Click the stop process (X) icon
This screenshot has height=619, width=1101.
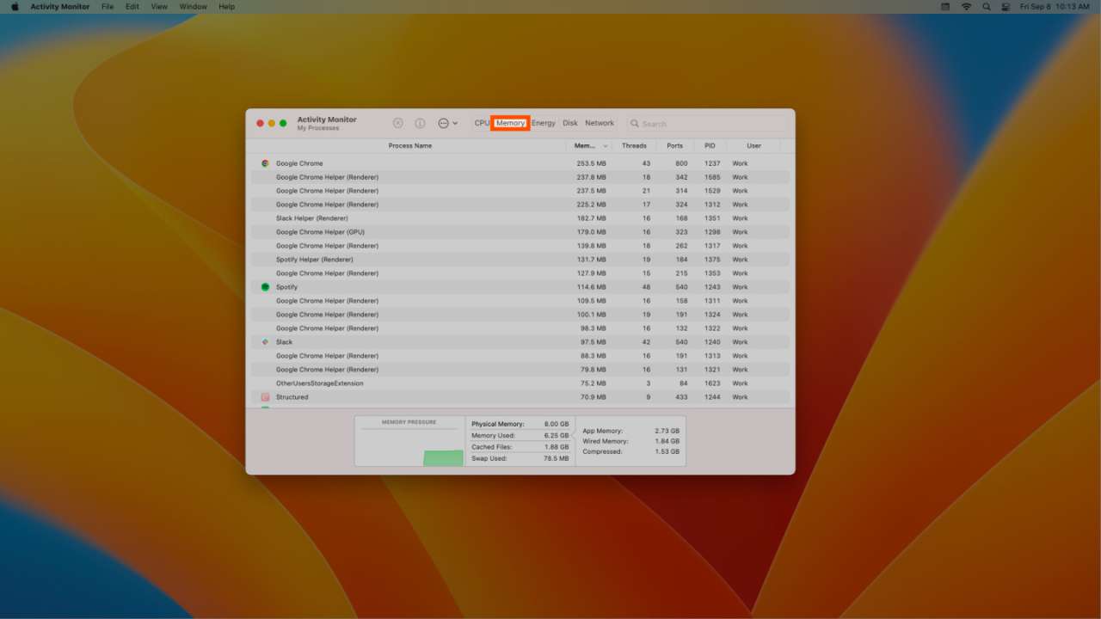click(398, 123)
